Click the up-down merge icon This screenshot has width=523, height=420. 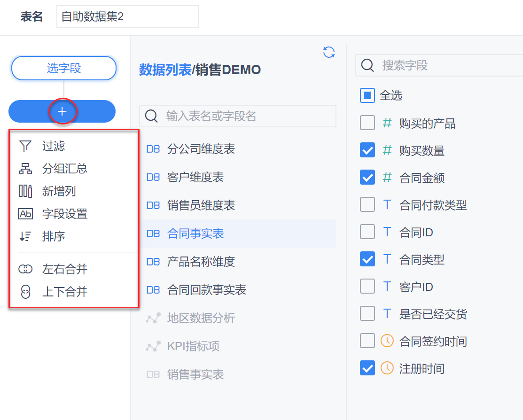point(25,292)
